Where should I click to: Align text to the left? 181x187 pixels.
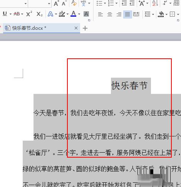pyautogui.click(x=101, y=14)
